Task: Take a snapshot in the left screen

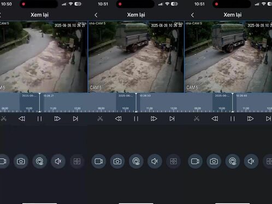Action: pos(21,161)
